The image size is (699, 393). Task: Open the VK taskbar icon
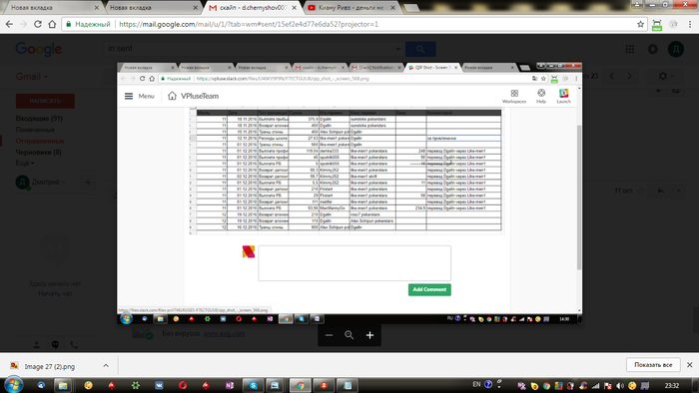click(159, 385)
